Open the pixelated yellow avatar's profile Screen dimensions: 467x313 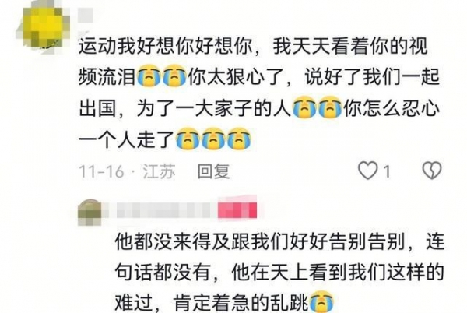pyautogui.click(x=44, y=28)
